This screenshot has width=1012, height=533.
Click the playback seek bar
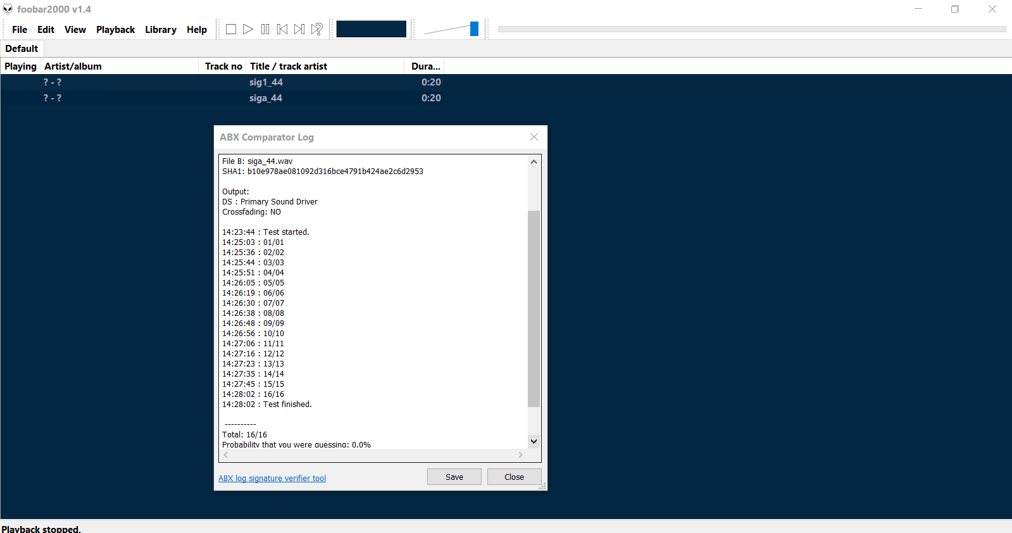pyautogui.click(x=752, y=29)
